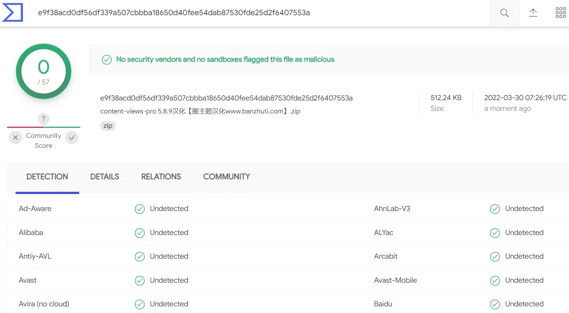
Task: Click the Ad-Aware undetected check icon
Action: [140, 209]
